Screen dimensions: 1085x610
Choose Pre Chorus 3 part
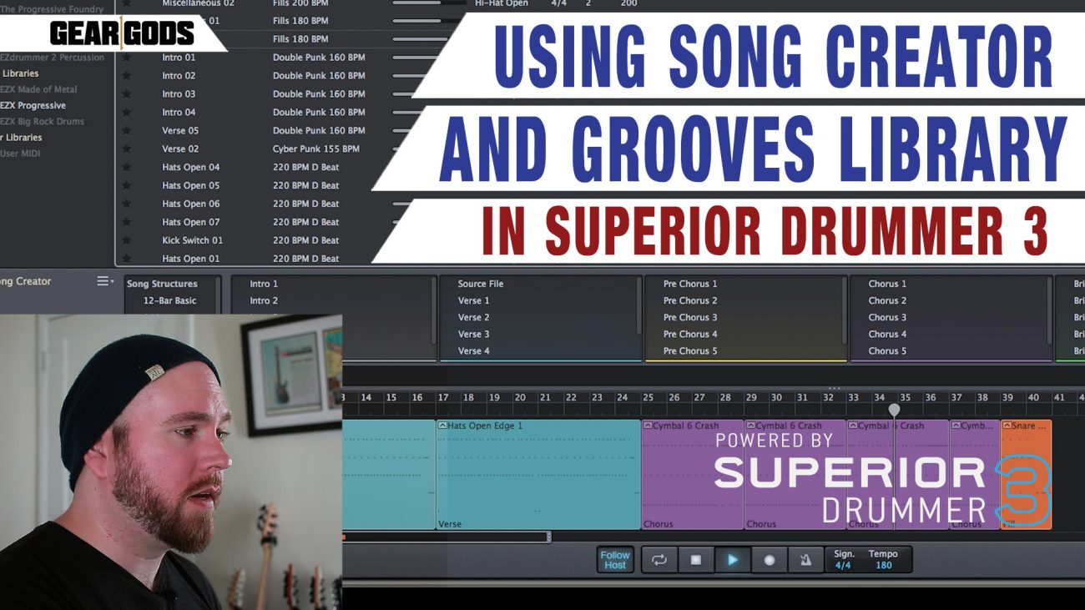pyautogui.click(x=690, y=317)
